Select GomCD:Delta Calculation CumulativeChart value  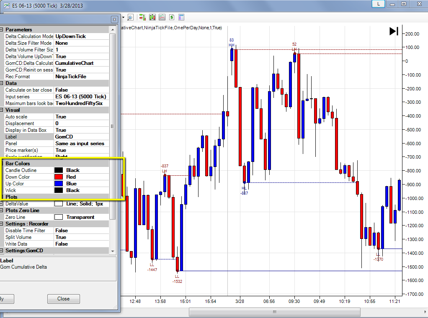coord(82,63)
